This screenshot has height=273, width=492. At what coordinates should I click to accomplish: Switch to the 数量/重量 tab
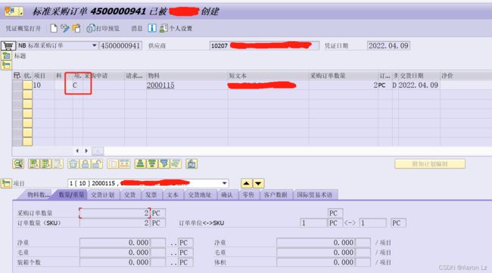(x=71, y=194)
